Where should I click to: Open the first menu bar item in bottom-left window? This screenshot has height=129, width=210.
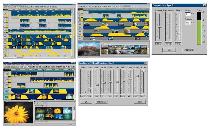[5, 64]
